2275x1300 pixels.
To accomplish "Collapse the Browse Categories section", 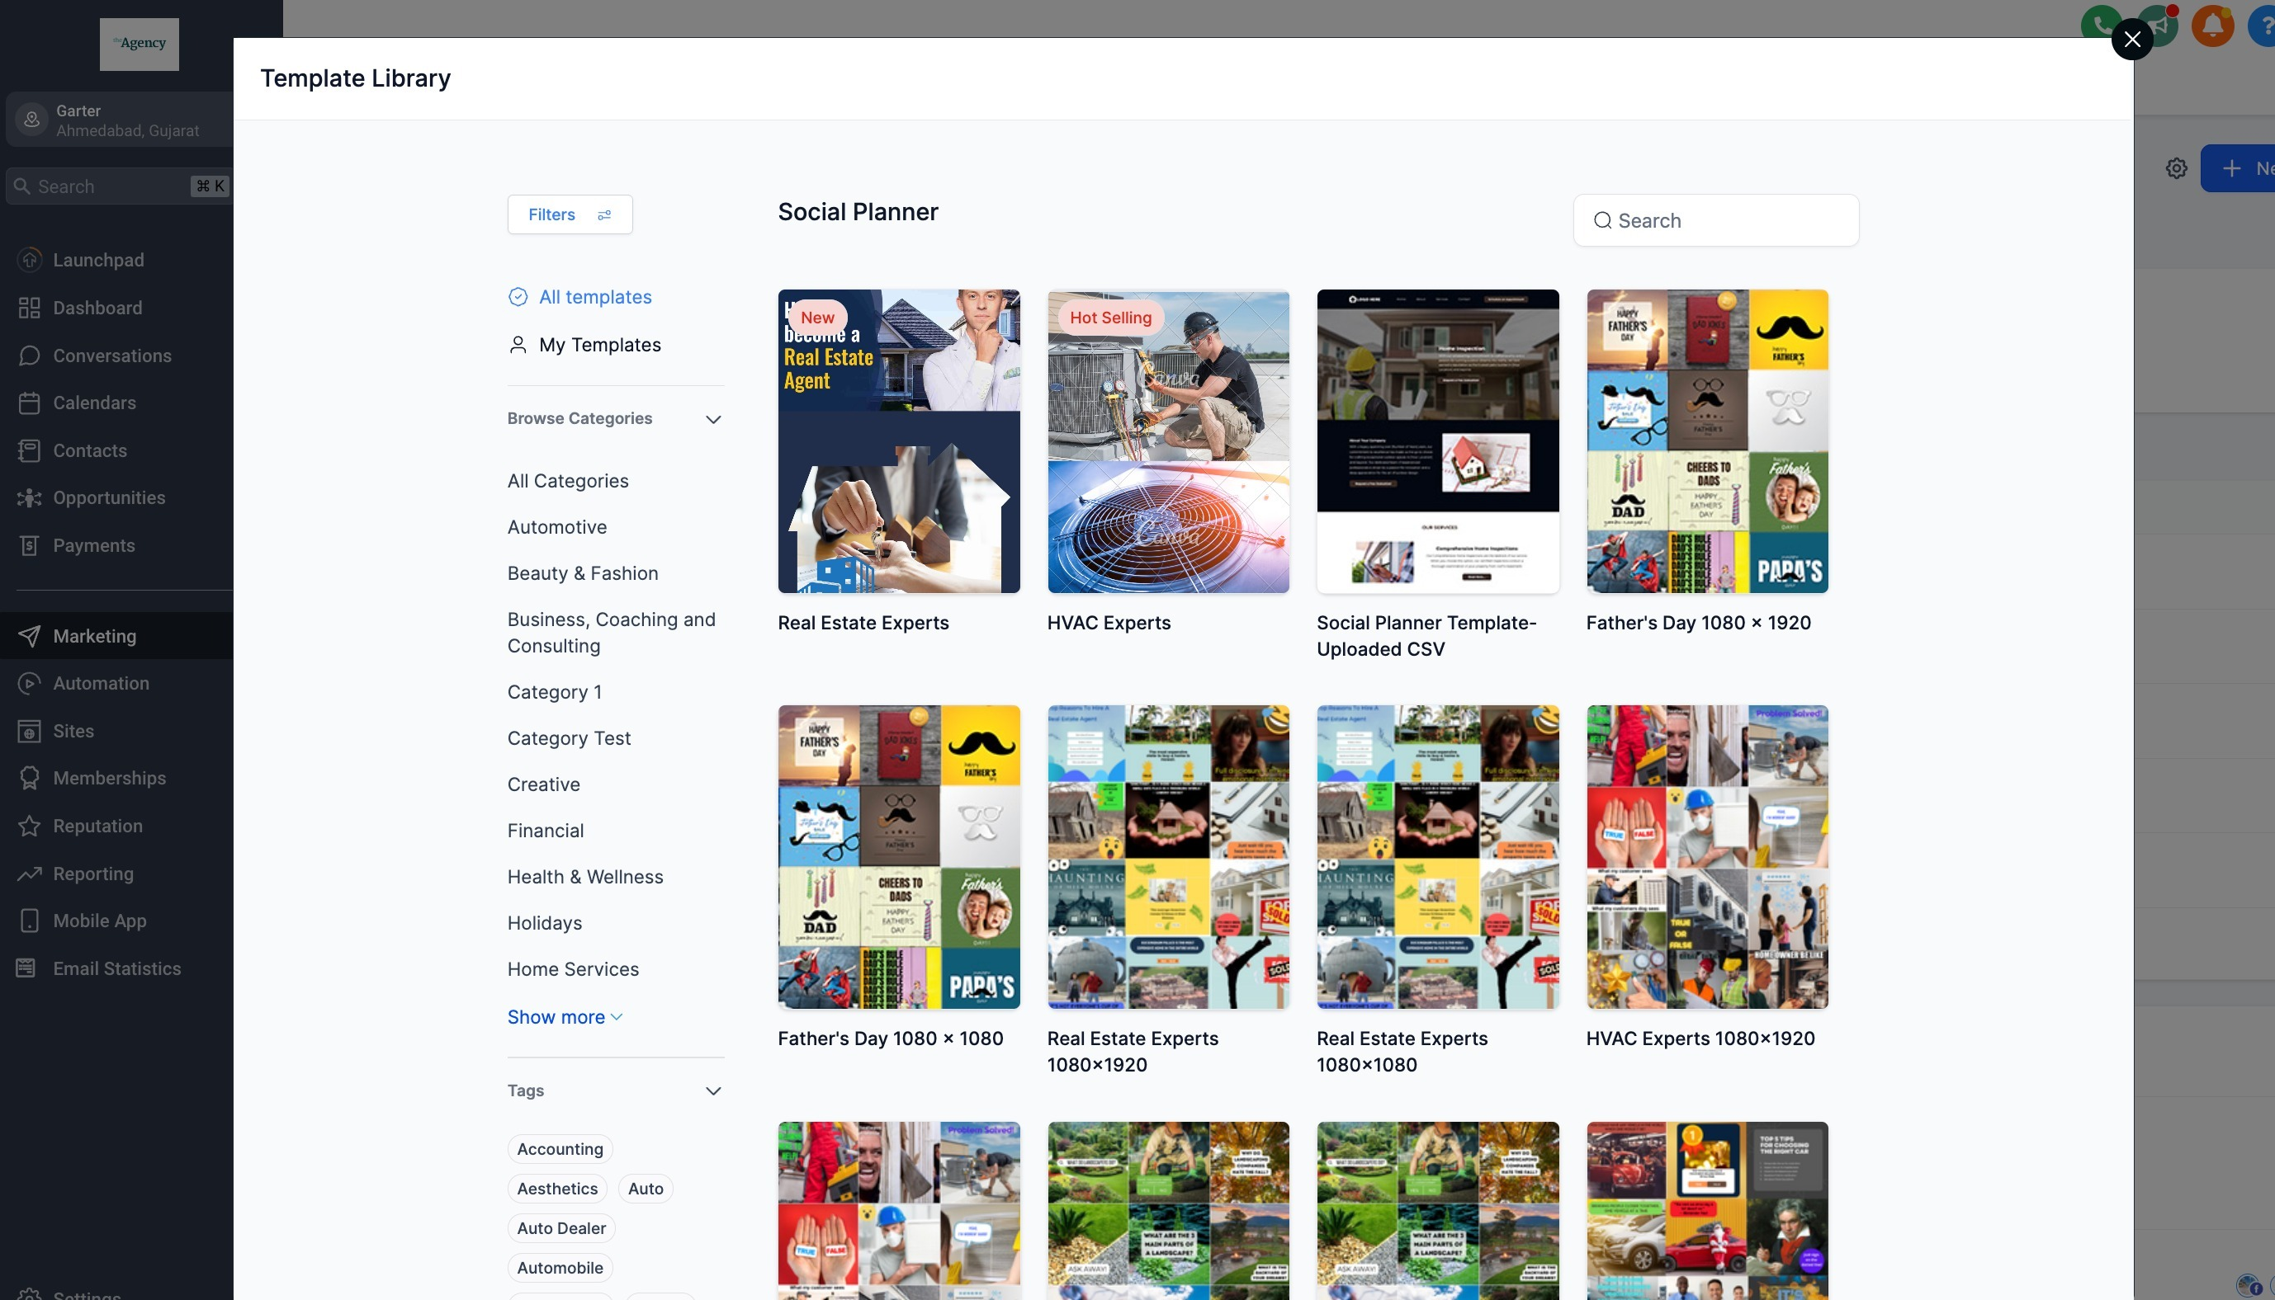I will tap(712, 419).
